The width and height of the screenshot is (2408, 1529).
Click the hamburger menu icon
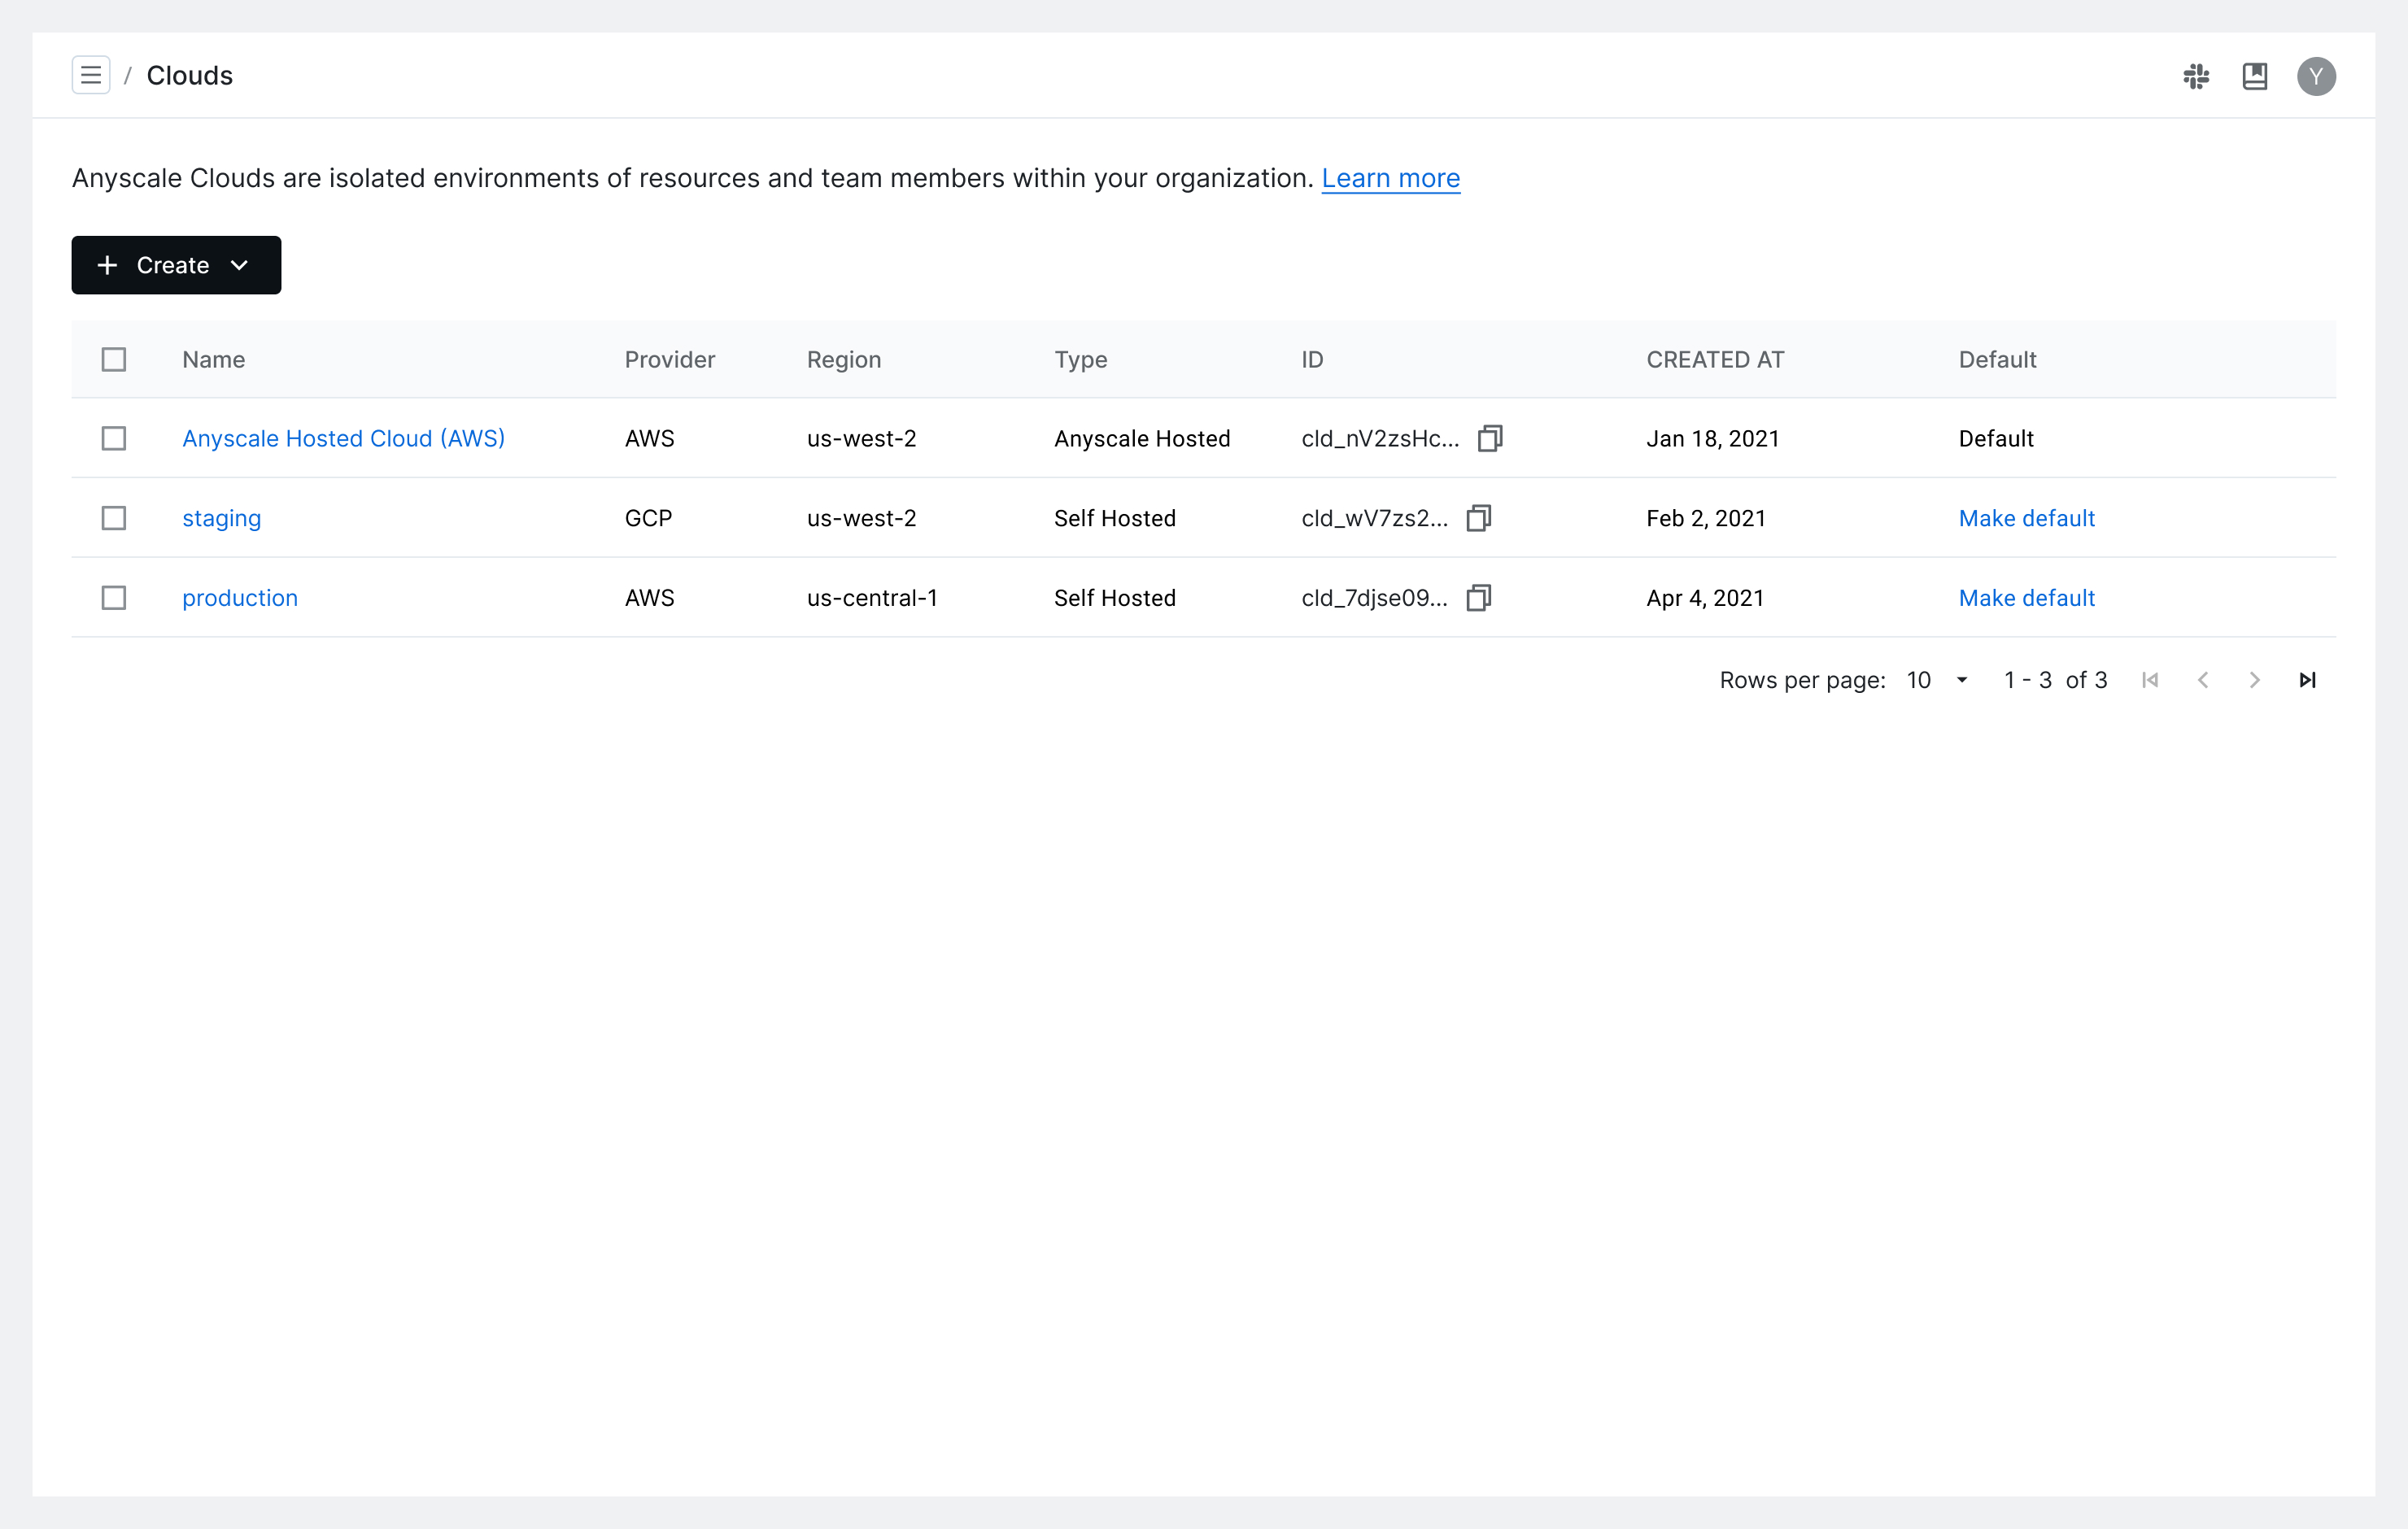pyautogui.click(x=89, y=74)
